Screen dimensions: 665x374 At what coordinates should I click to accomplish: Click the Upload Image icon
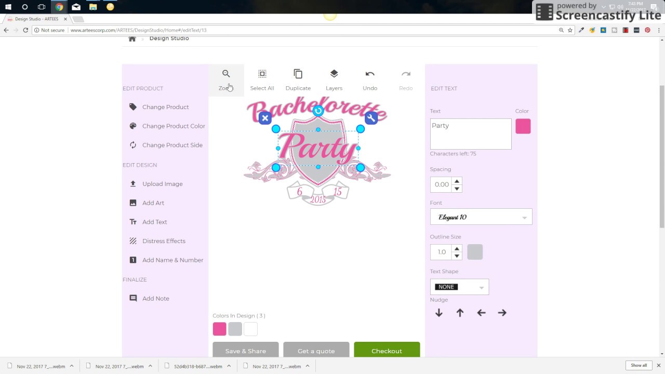point(133,184)
